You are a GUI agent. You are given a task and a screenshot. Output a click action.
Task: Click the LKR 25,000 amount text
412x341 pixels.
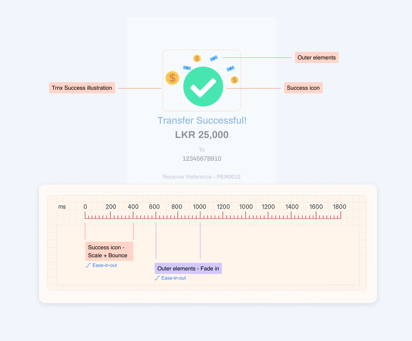click(x=202, y=135)
